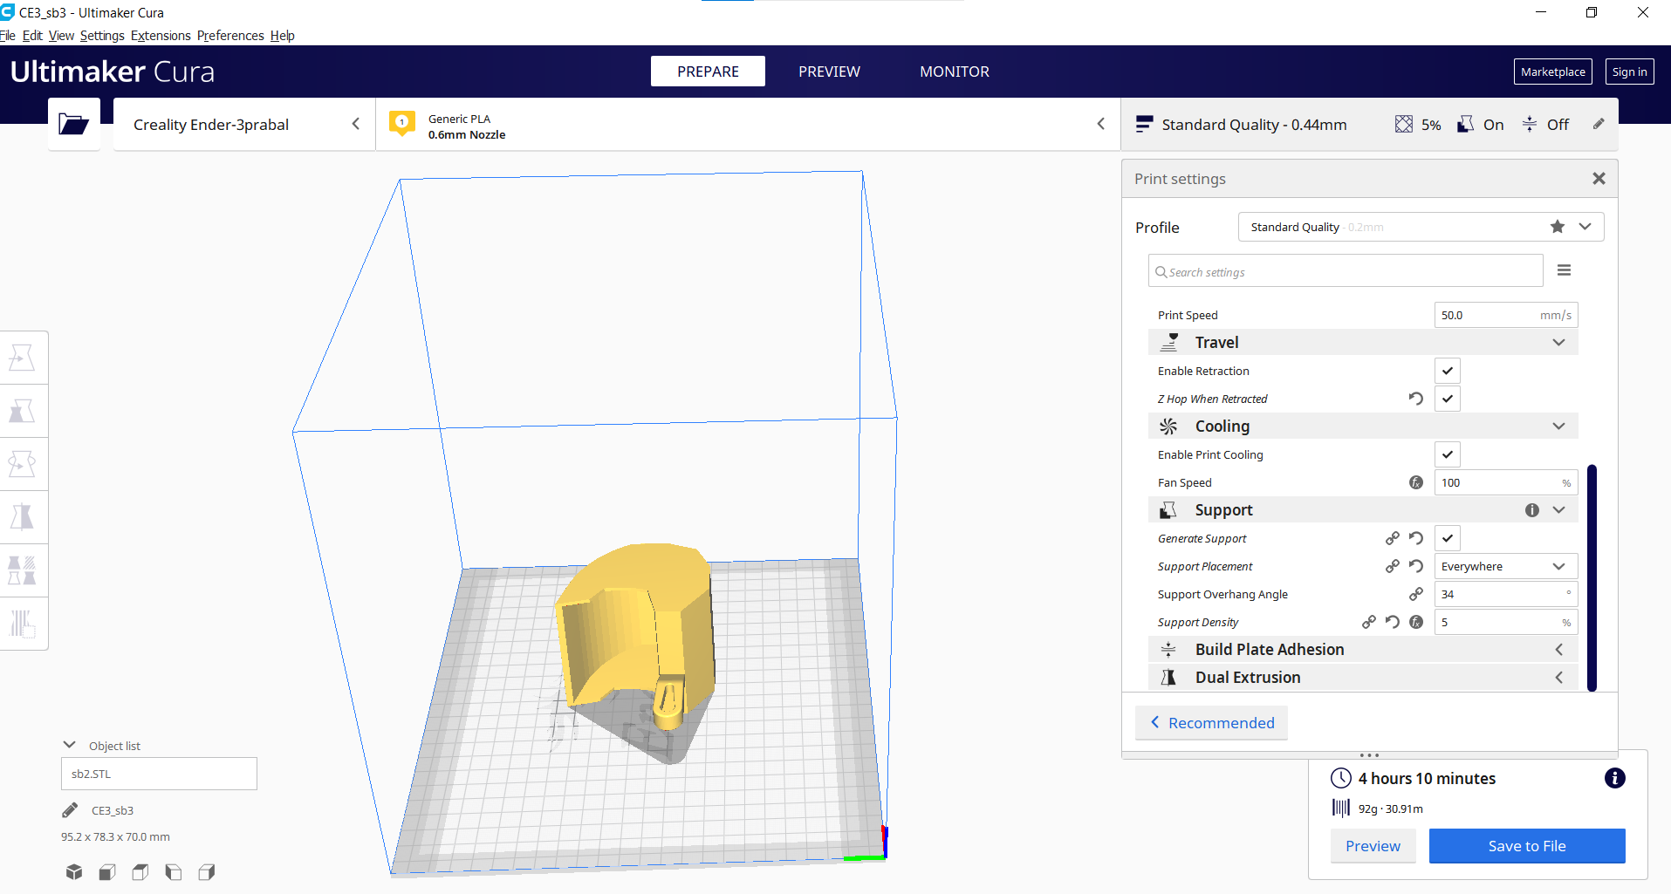1671x894 pixels.
Task: Open Per Model Settings tool
Action: (22, 570)
